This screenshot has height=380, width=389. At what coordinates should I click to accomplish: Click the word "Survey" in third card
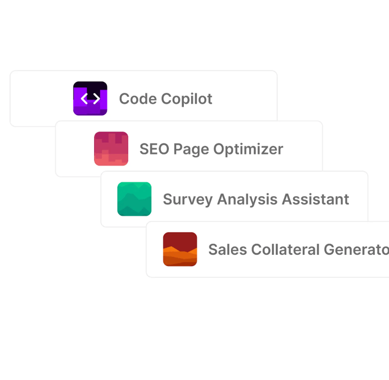(188, 199)
